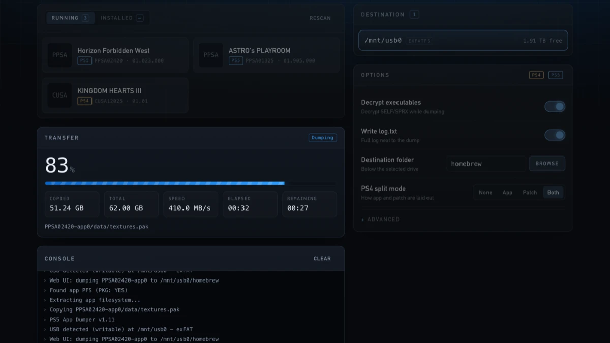Click the Elapsed 00:32 stat
Screen dimensions: 610x343
tap(250, 204)
